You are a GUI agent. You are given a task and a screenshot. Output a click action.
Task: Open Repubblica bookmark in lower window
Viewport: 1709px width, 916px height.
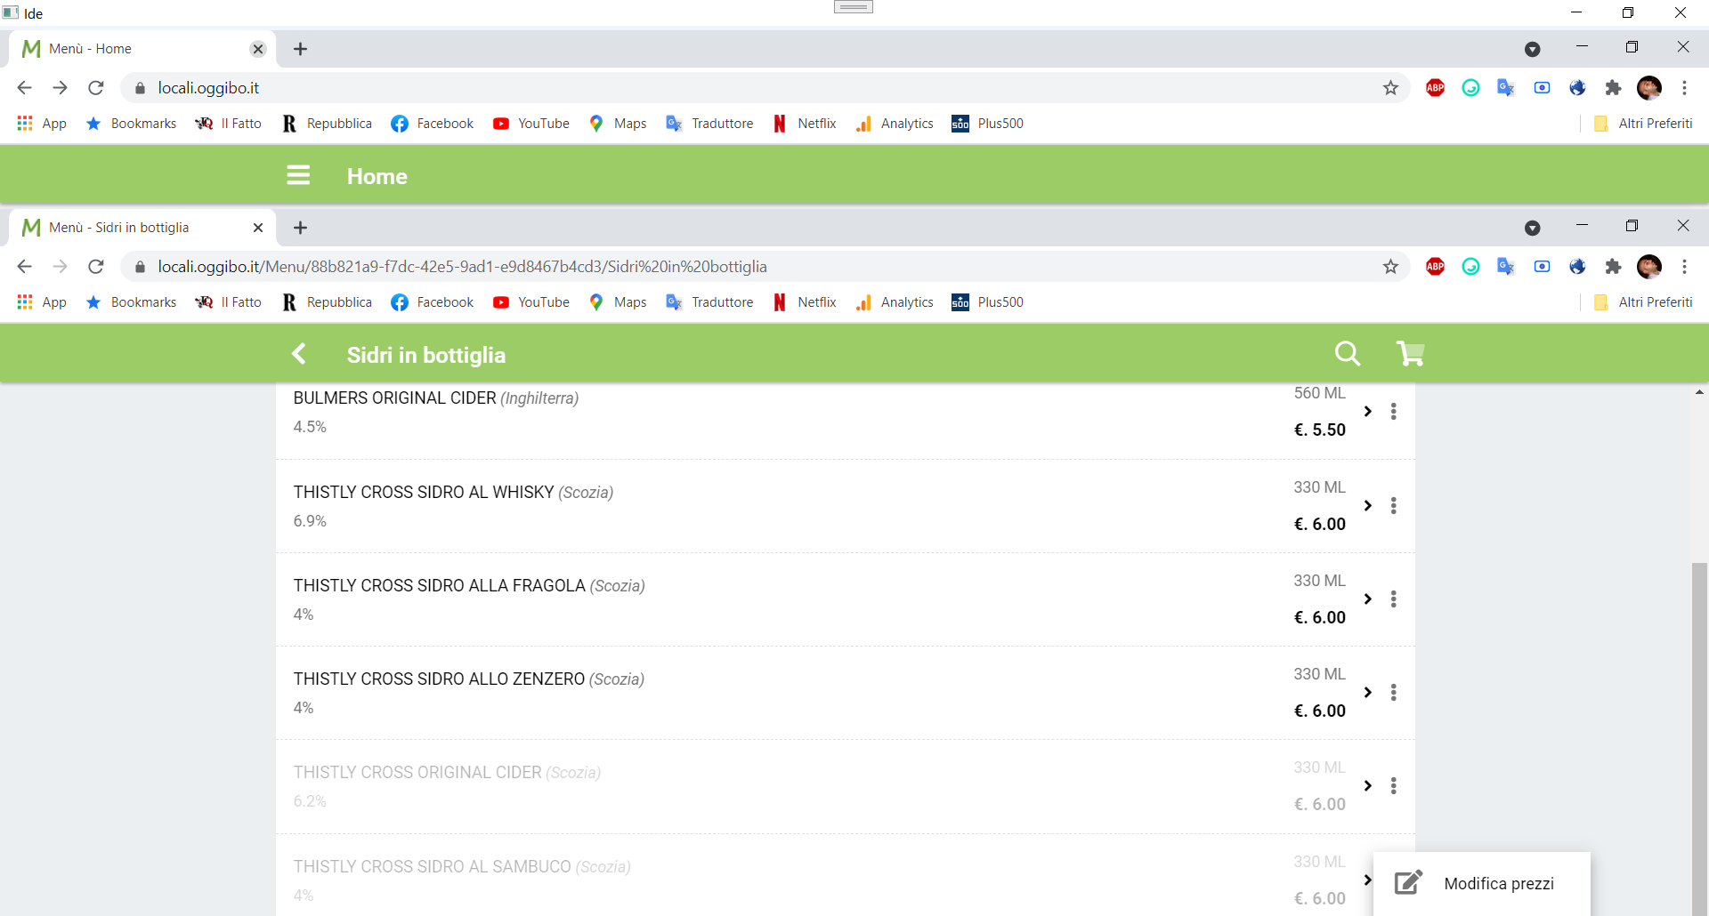pos(328,302)
